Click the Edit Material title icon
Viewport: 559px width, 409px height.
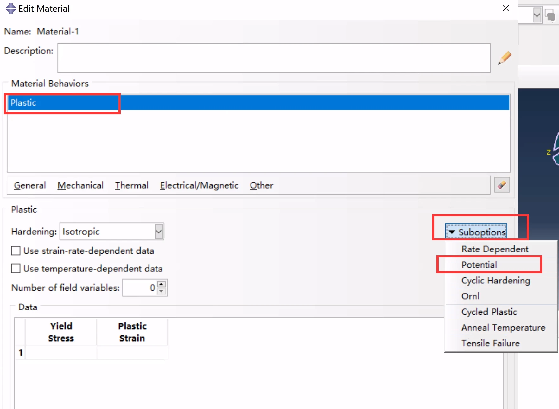(x=11, y=9)
